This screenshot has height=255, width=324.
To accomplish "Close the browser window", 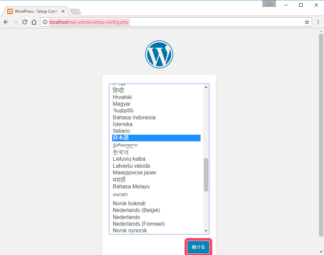I will (x=316, y=5).
